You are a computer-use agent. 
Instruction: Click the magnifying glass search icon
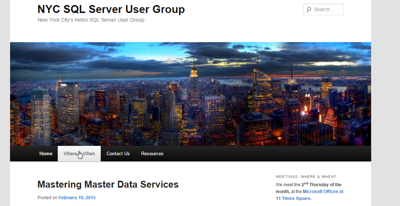coord(308,10)
